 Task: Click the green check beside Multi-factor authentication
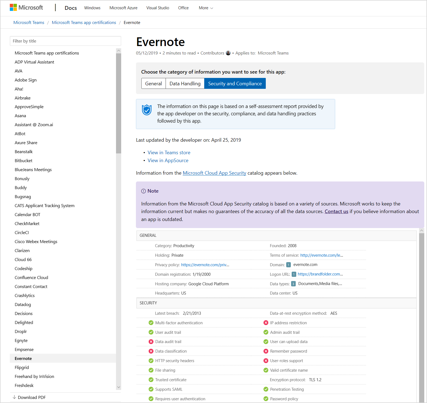click(x=151, y=323)
